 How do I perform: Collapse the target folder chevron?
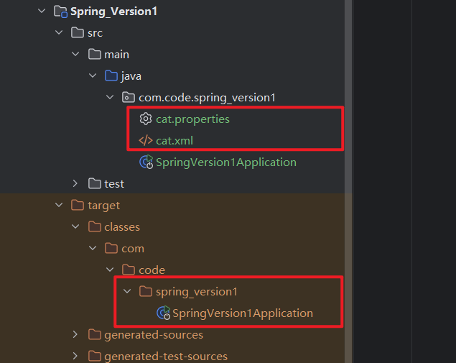(x=59, y=206)
